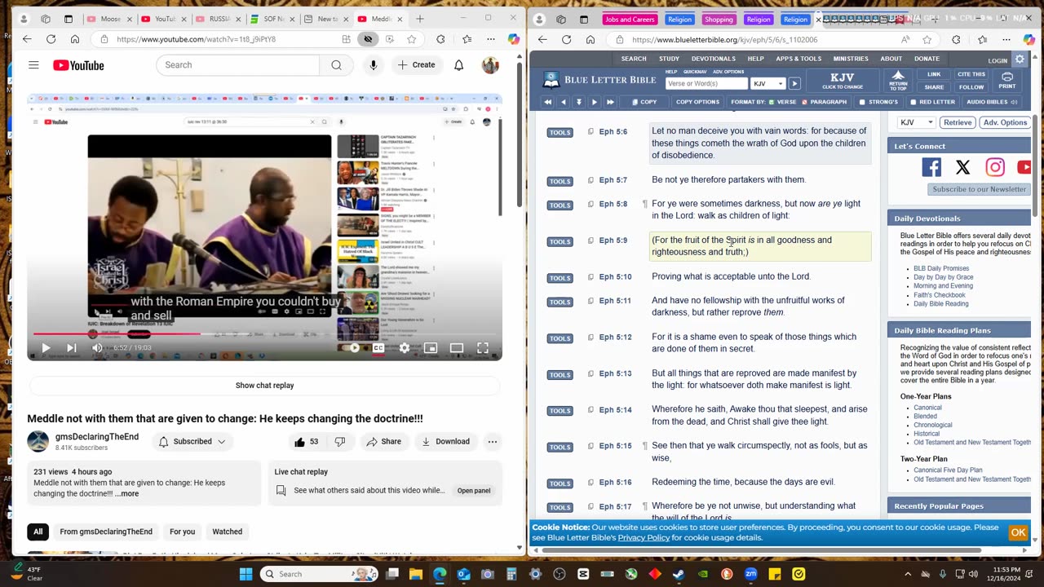Open AUDIO BIBLES speaker control
Image resolution: width=1044 pixels, height=587 pixels.
(992, 102)
